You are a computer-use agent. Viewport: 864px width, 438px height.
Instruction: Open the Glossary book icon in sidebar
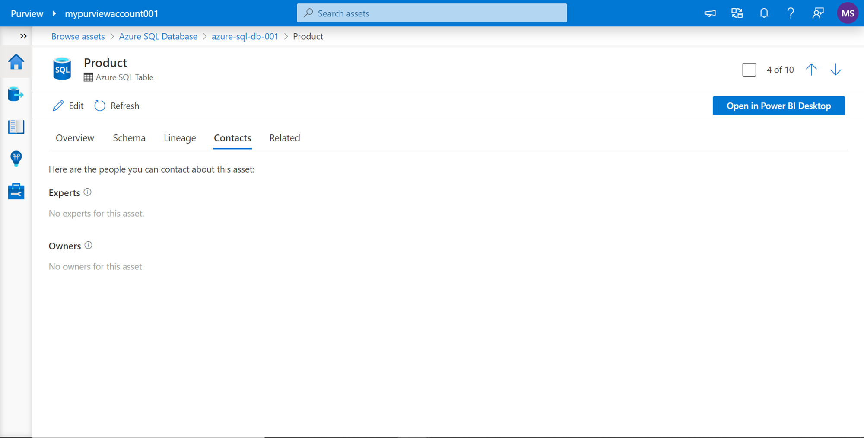(x=16, y=127)
